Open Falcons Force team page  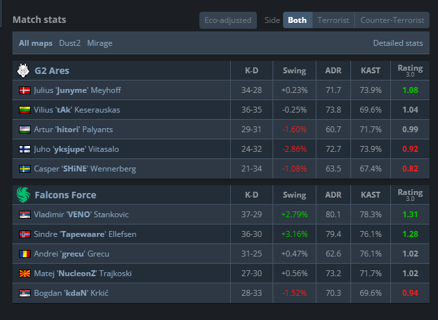65,195
